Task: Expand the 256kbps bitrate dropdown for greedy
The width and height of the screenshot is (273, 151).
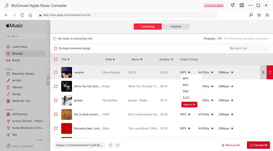Action: click(x=226, y=100)
